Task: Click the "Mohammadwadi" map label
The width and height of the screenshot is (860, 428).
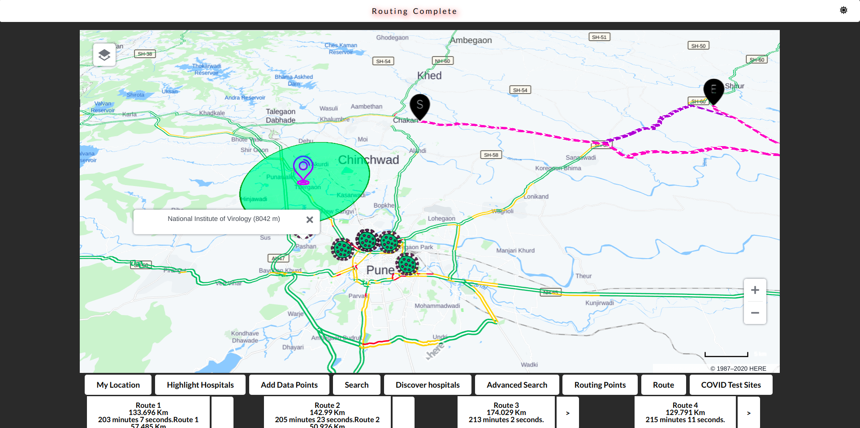Action: coord(437,306)
